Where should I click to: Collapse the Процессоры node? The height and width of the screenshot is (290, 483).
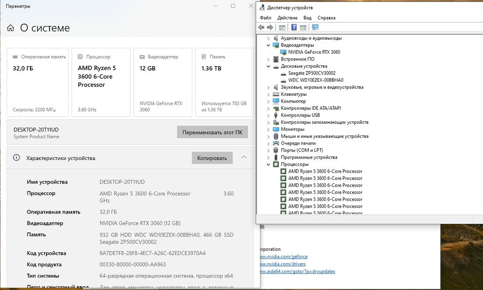point(268,164)
